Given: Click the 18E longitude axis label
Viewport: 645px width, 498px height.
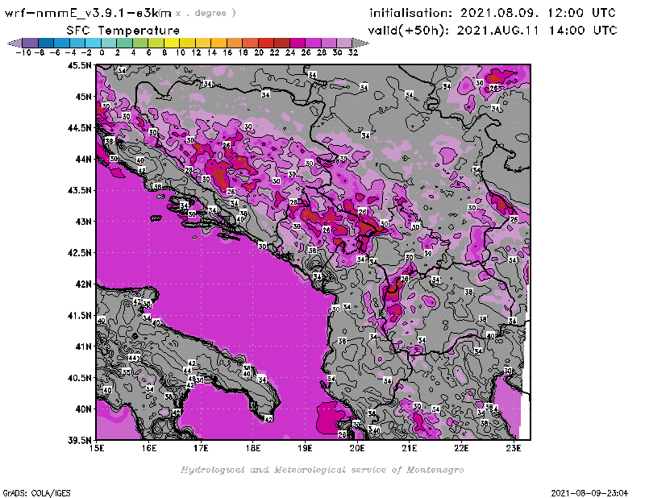Looking at the screenshot, I should (253, 448).
